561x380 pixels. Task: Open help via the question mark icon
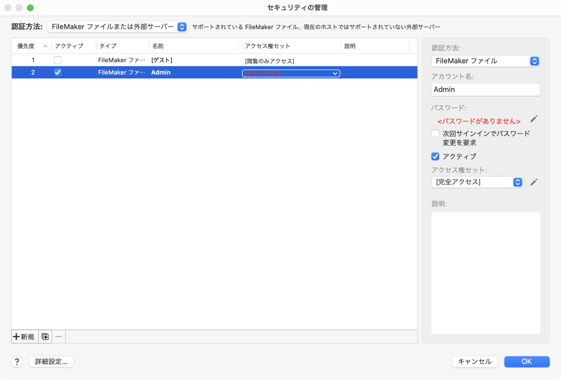coord(17,362)
